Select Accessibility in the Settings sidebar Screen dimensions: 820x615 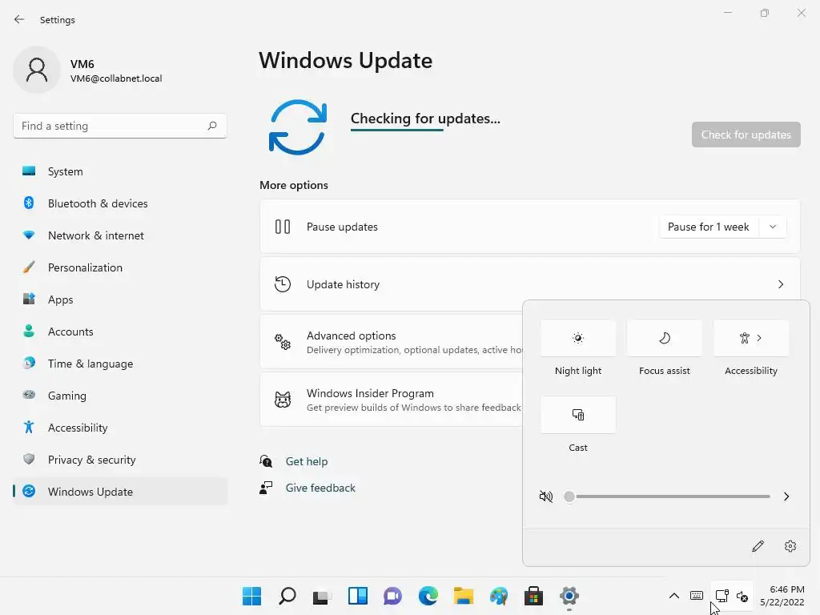coord(120,428)
